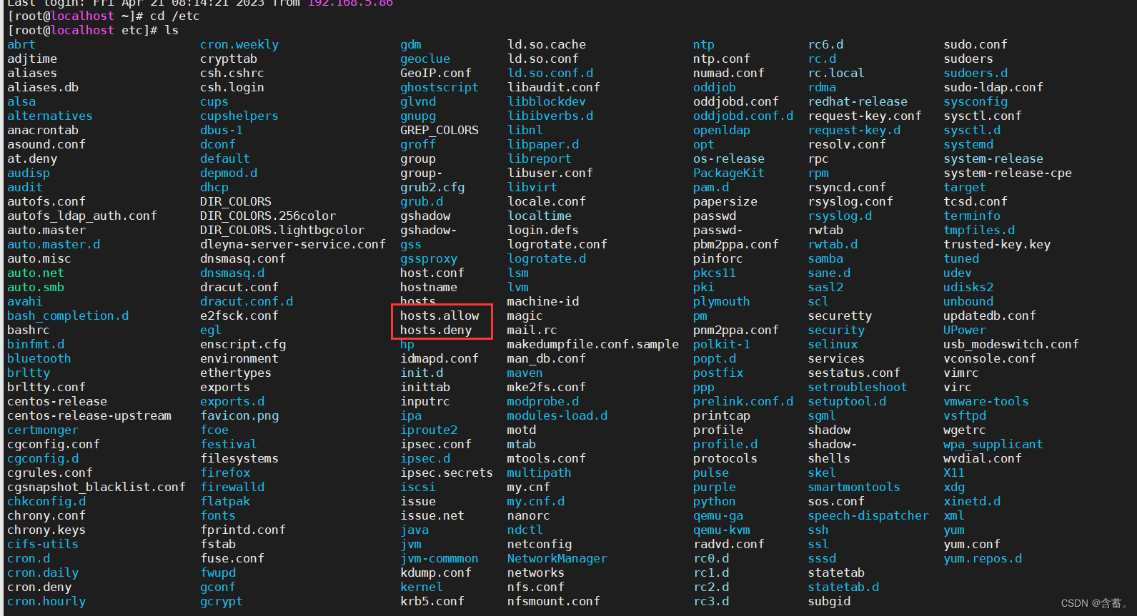This screenshot has height=616, width=1137.
Task: Select sudo-ldap.conf file
Action: pos(993,87)
